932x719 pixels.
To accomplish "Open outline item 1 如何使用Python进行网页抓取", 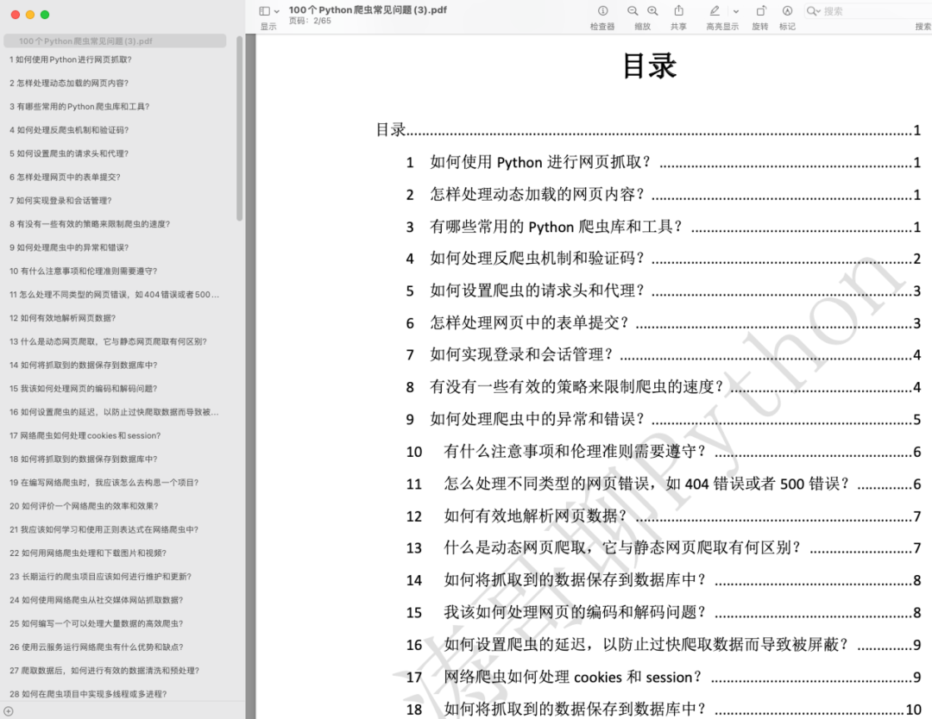I will pyautogui.click(x=71, y=59).
